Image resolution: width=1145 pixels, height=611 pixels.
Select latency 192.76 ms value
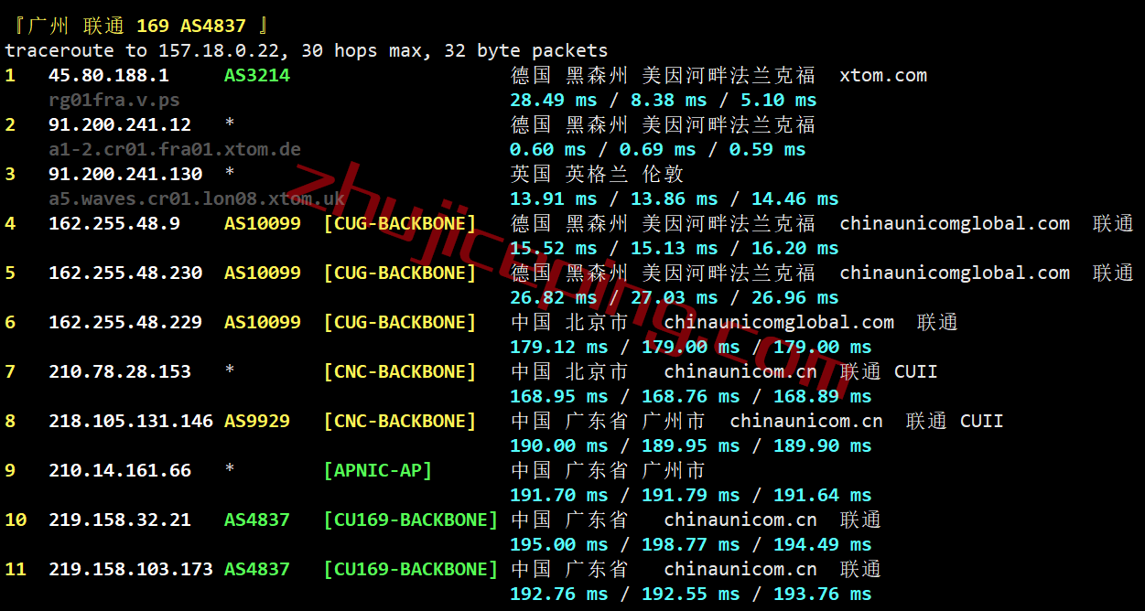(559, 594)
